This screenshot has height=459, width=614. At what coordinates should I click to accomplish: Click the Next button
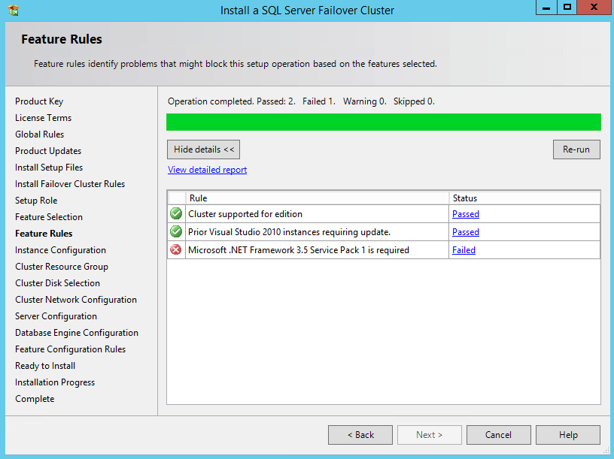tap(429, 434)
